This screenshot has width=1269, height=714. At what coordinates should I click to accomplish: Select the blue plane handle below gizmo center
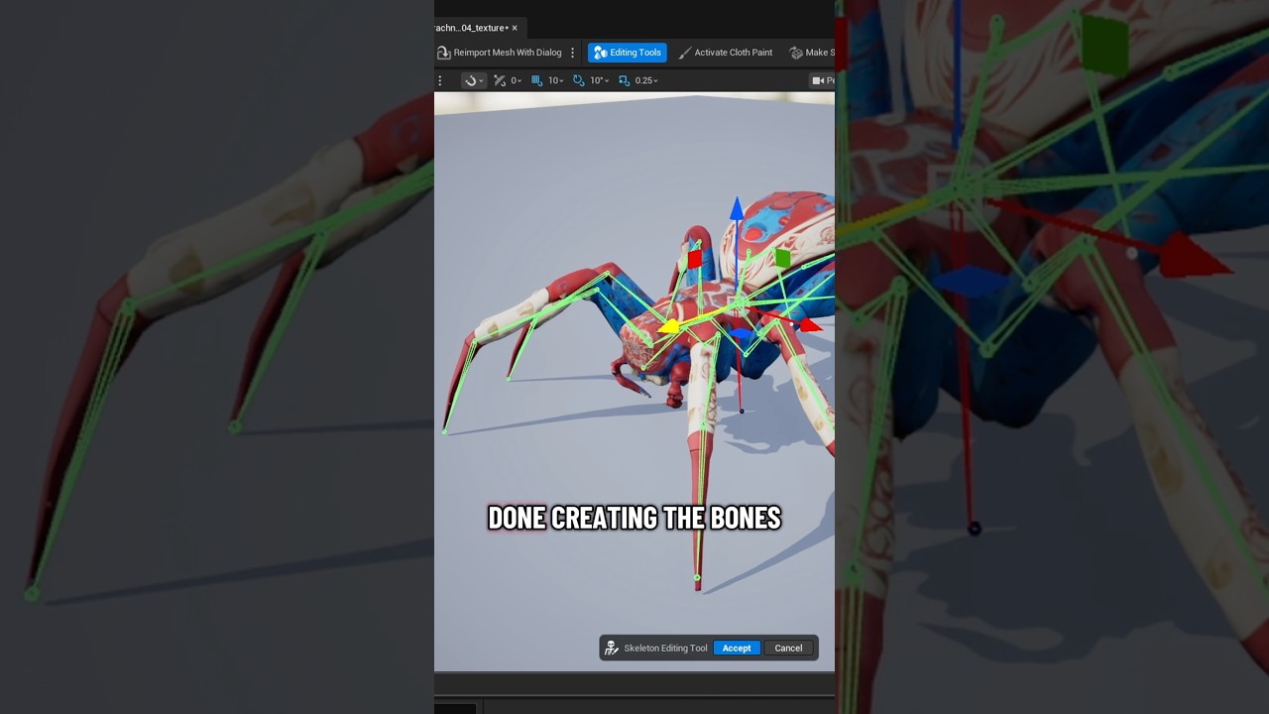(x=743, y=335)
